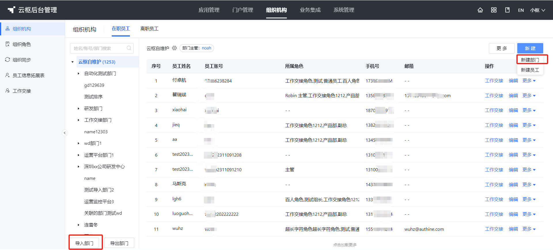Expand the 自动化测试部门 tree node
Viewport: 553px width, 250px height.
pyautogui.click(x=78, y=74)
